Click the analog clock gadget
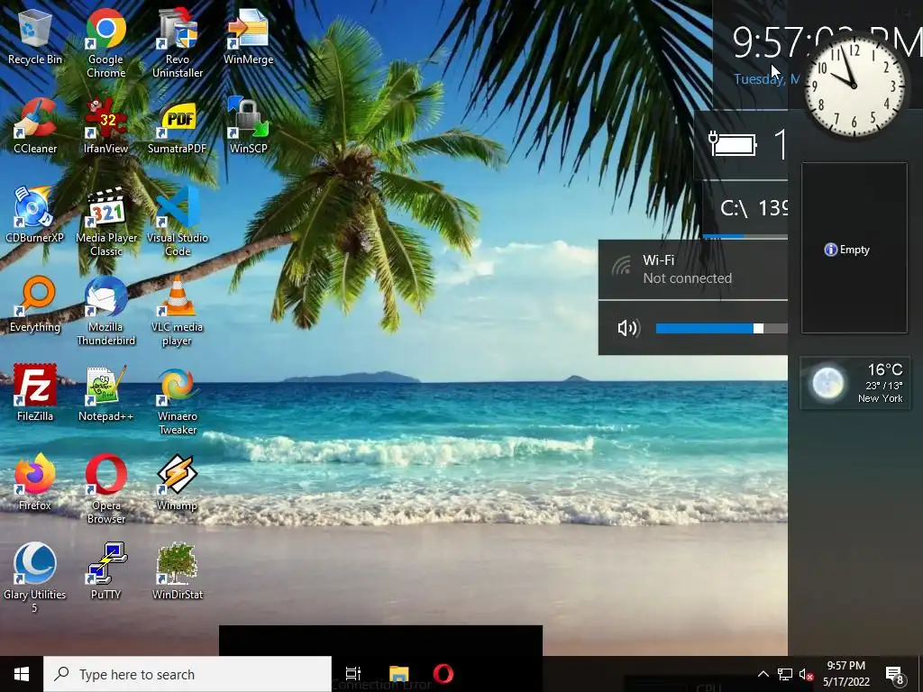Screen dimensions: 923x692 pyautogui.click(x=854, y=87)
